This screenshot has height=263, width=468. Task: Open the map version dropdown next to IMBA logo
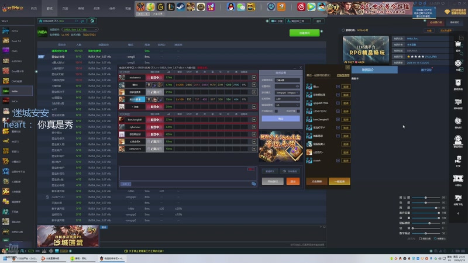[80, 30]
